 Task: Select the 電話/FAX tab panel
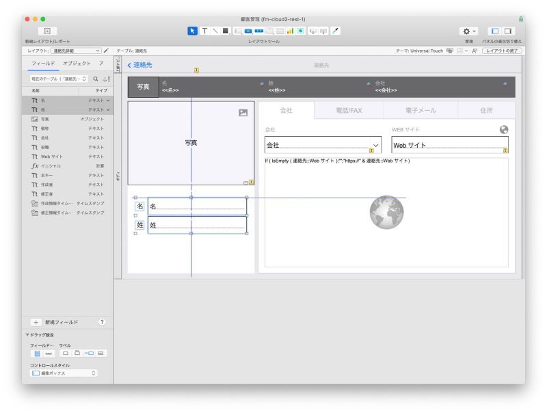coord(349,110)
